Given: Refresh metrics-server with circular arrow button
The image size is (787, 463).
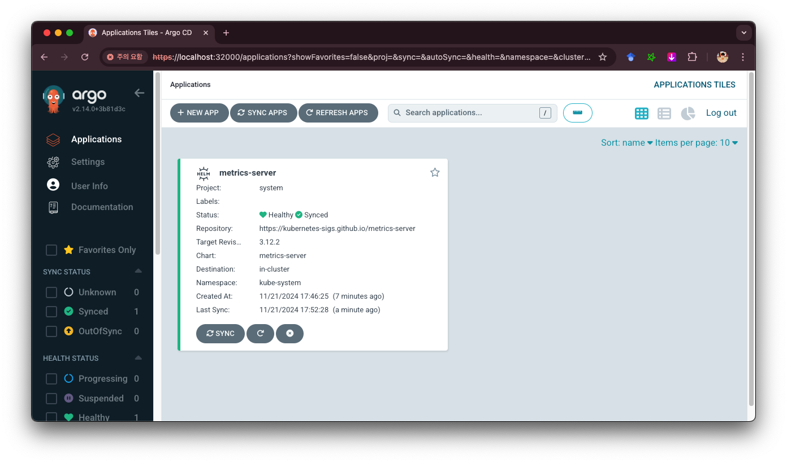Looking at the screenshot, I should 261,334.
